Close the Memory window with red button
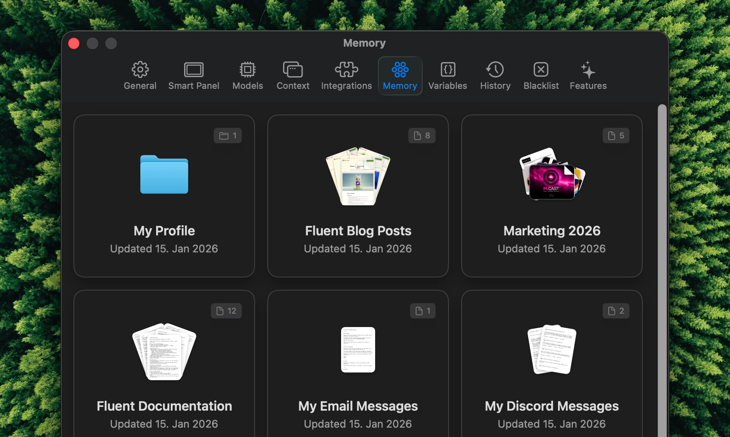 74,43
